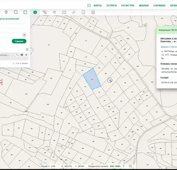This screenshot has height=170, width=177.
Task: Toggle the green information tool
Action: tap(35, 12)
